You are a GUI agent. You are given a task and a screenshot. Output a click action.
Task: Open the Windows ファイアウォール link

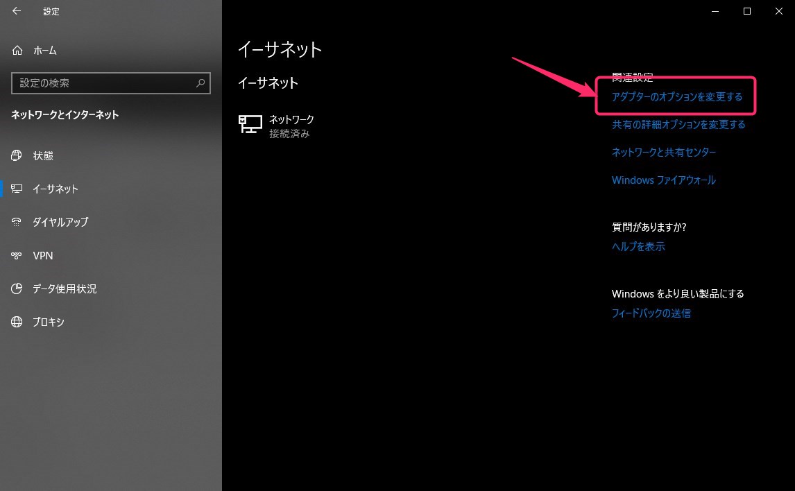pyautogui.click(x=664, y=180)
